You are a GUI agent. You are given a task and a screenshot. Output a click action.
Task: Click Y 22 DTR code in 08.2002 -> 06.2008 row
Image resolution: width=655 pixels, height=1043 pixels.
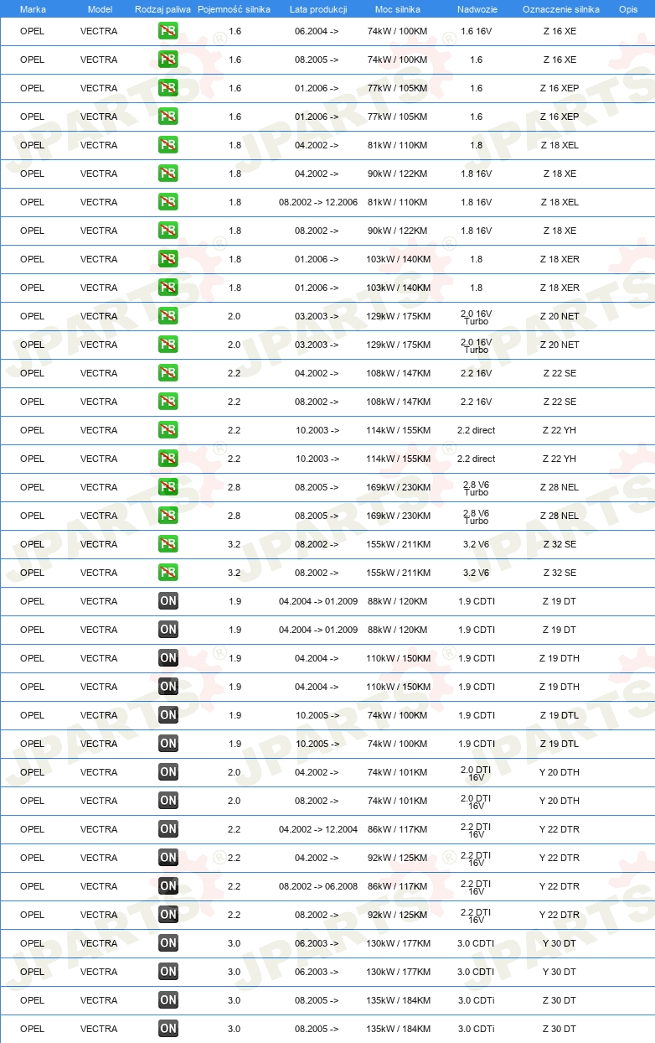tap(560, 886)
